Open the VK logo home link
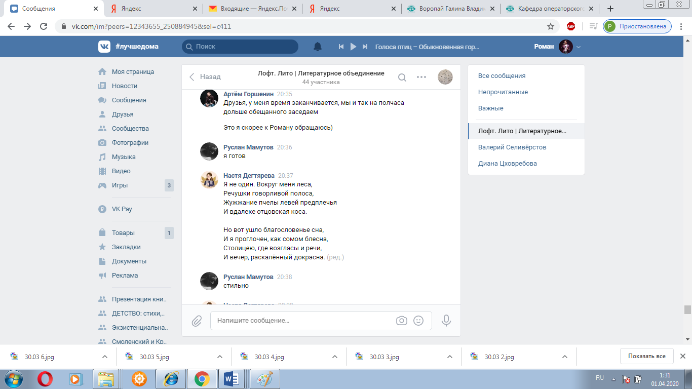This screenshot has height=389, width=692. pyautogui.click(x=104, y=47)
